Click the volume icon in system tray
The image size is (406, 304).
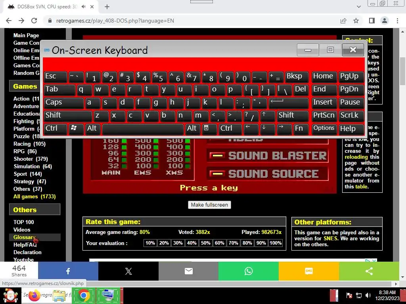point(368,295)
